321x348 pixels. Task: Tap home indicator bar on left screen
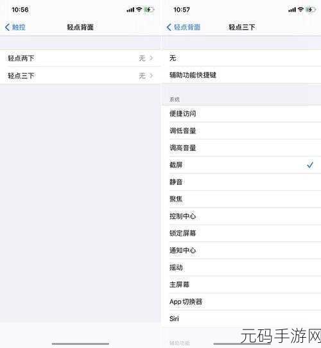click(80, 344)
